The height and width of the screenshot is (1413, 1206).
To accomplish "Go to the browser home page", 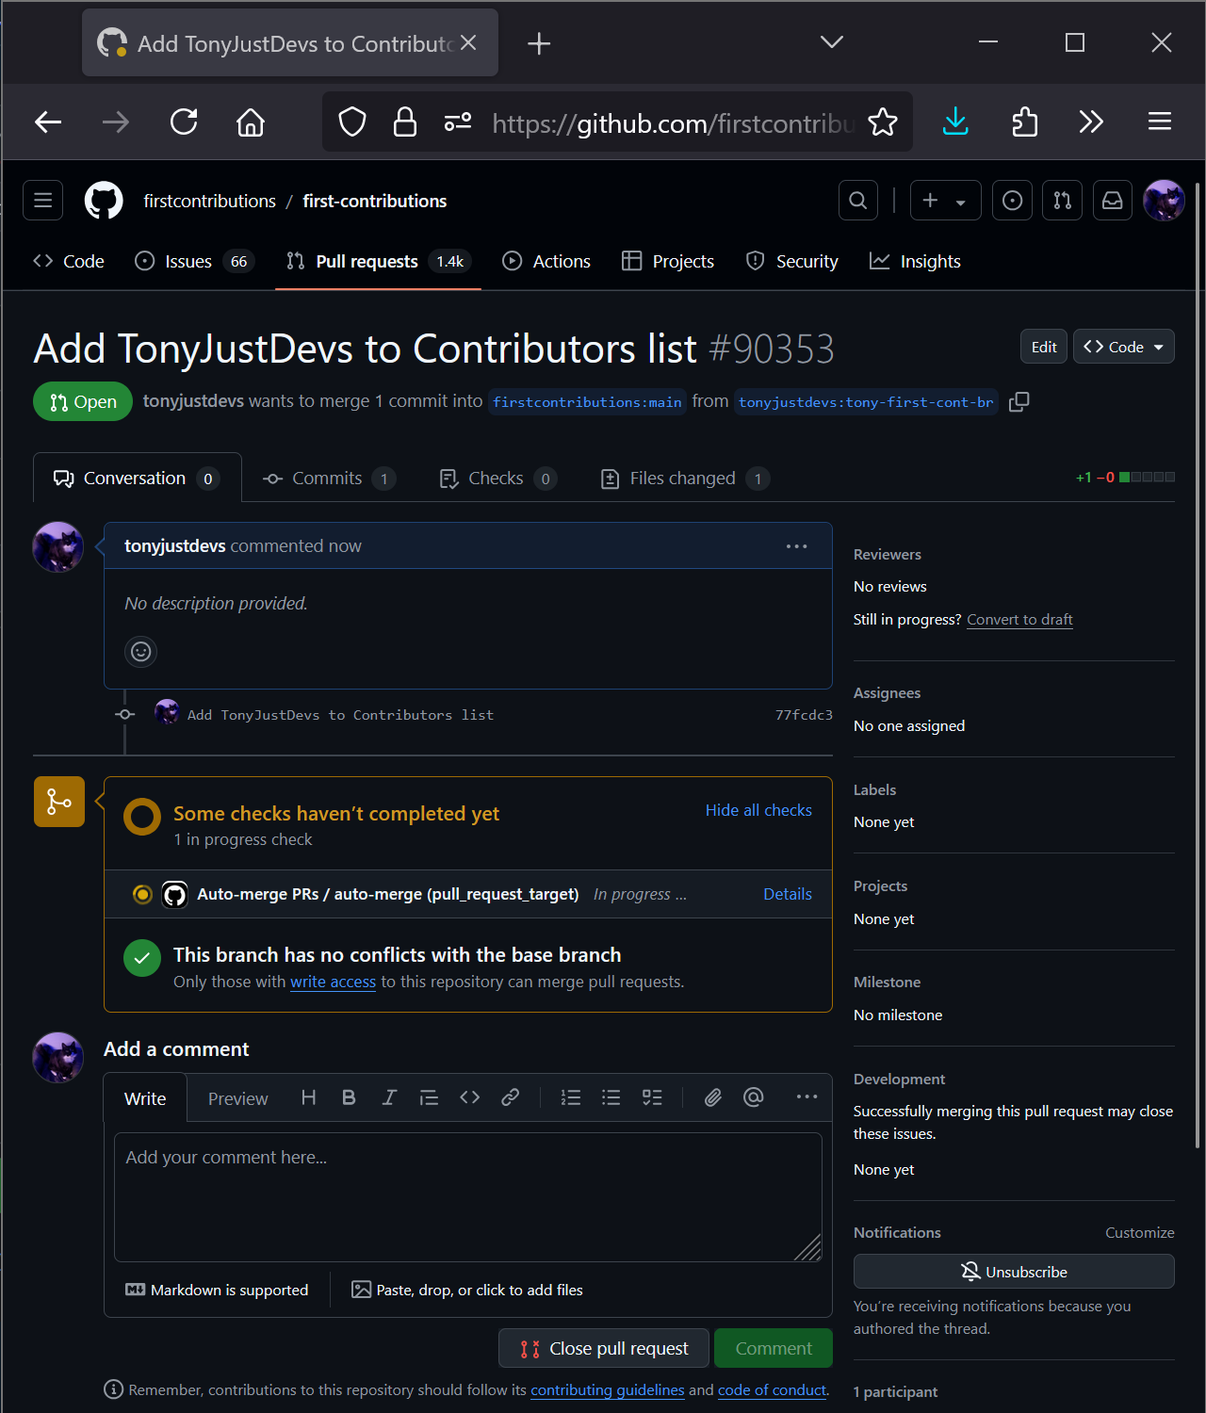I will (251, 122).
